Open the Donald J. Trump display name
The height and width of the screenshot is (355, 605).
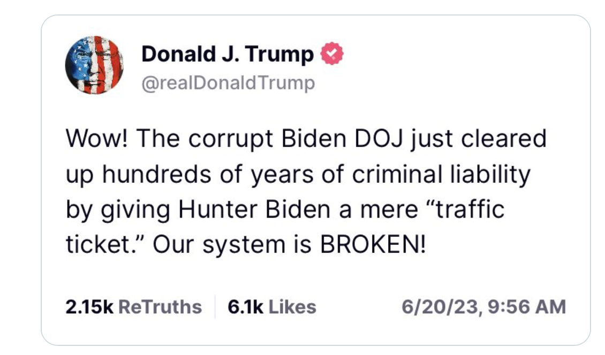pos(227,54)
